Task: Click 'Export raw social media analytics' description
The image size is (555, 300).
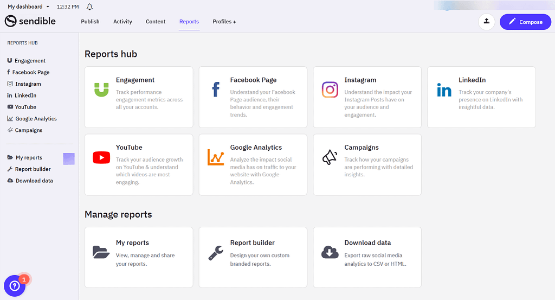Action: 375,260
